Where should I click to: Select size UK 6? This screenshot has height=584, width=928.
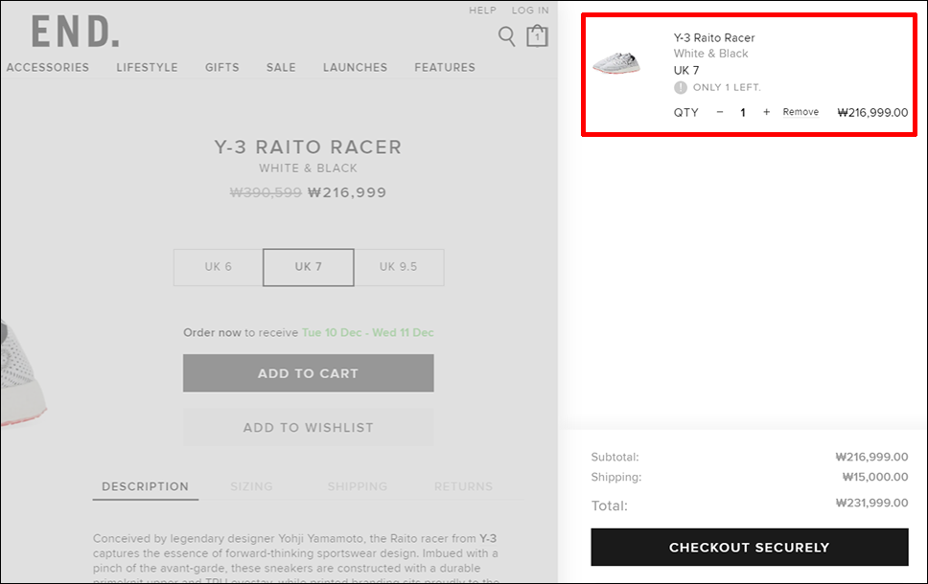pos(218,267)
